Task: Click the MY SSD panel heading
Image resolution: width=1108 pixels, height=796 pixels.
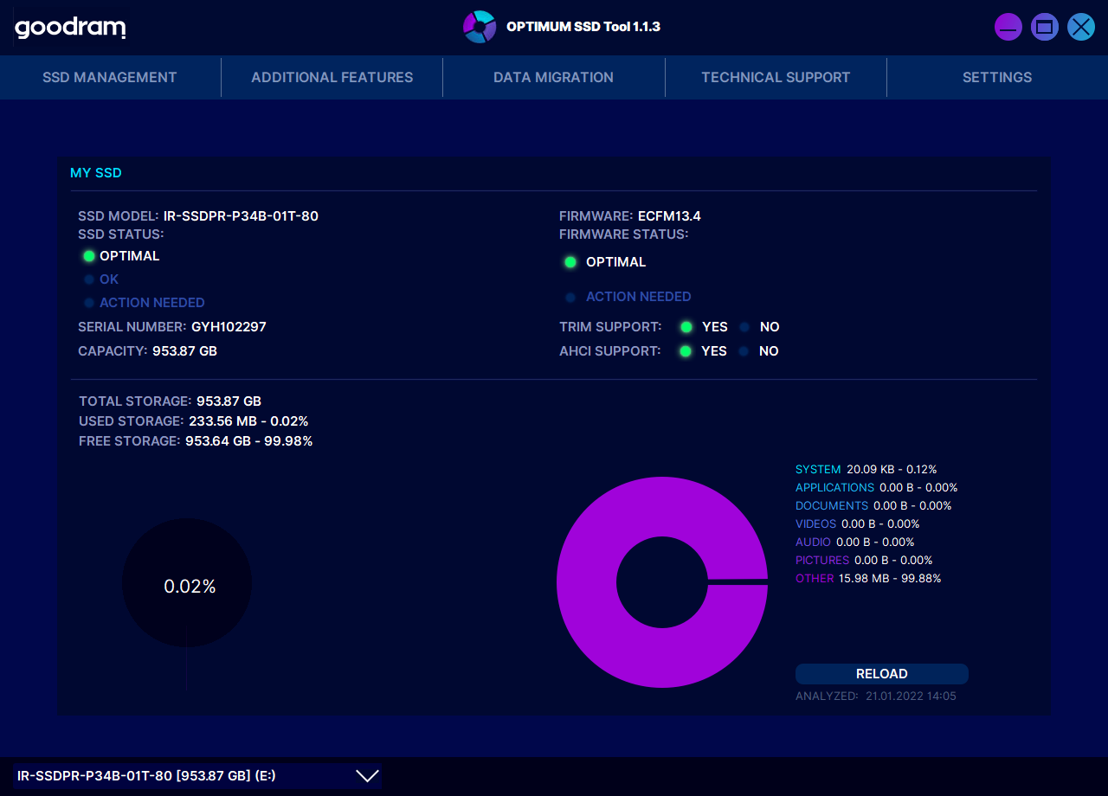Action: tap(96, 173)
